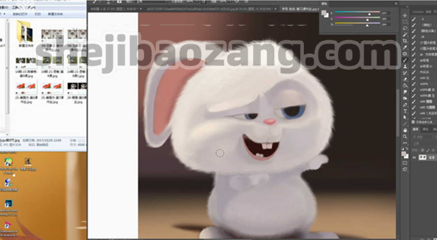Viewport: 437px width, 240px height.
Task: Select the Smudge tool
Action: [405, 92]
